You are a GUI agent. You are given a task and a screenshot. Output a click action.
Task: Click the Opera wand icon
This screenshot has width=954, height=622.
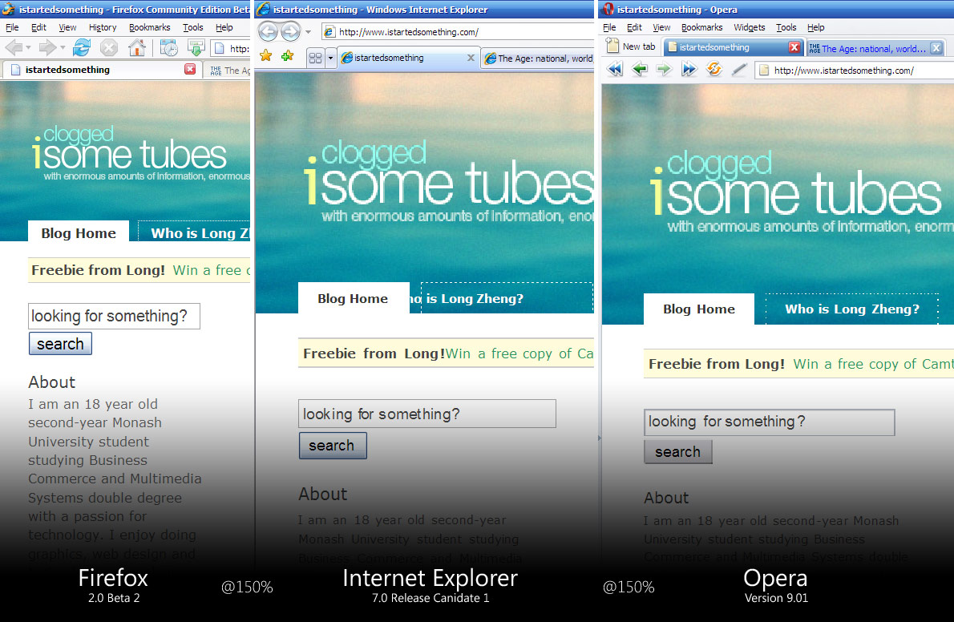(739, 70)
